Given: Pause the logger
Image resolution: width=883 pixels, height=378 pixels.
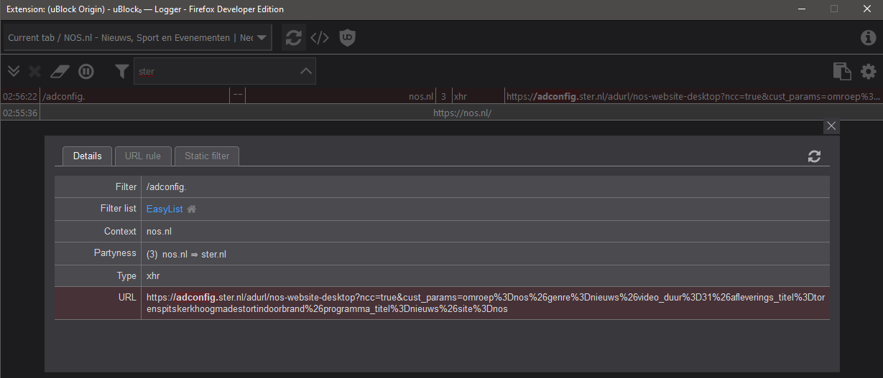Looking at the screenshot, I should tap(86, 71).
